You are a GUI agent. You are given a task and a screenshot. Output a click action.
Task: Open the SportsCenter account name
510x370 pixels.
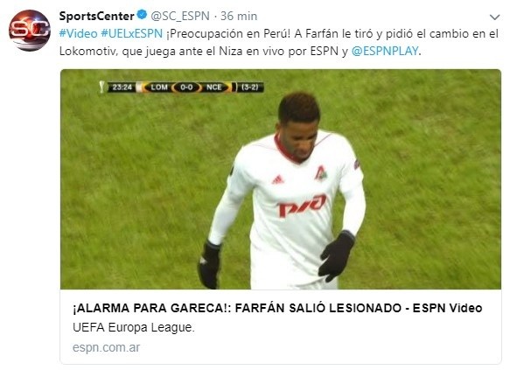coord(96,16)
